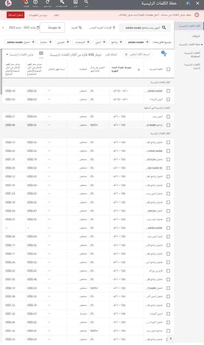Viewport: 204px width, 345px height.
Task: Click the keyword search field with adobe reader
Action: [x=144, y=28]
